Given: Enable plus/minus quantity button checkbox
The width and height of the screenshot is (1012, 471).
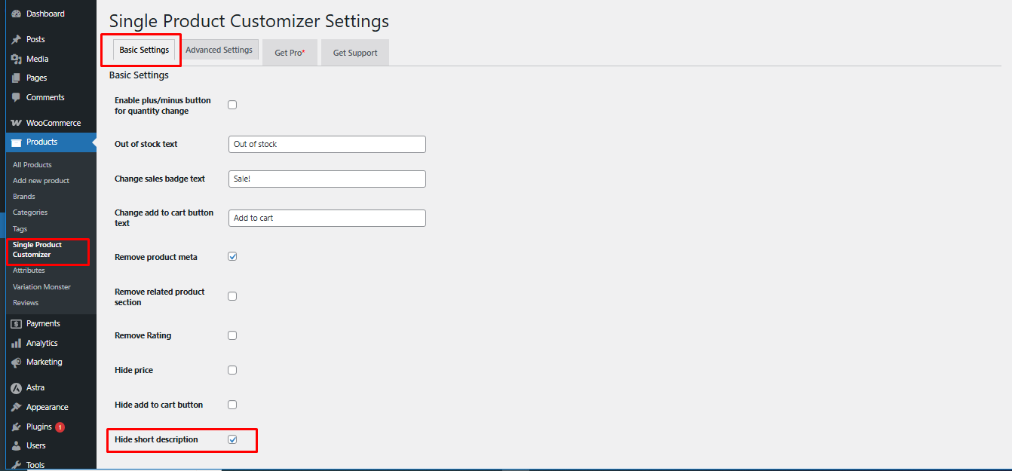Looking at the screenshot, I should 232,105.
